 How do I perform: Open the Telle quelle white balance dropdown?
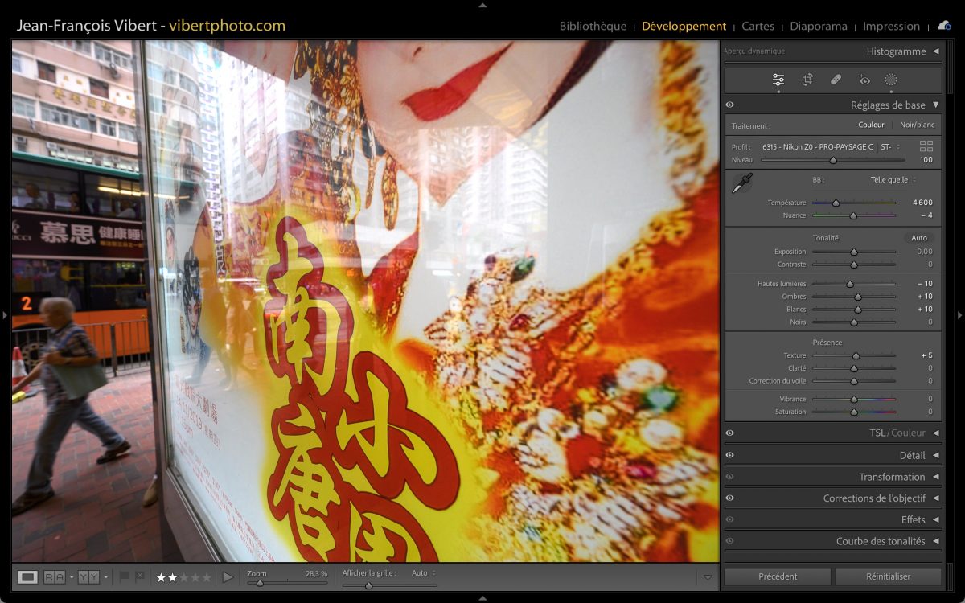click(893, 180)
